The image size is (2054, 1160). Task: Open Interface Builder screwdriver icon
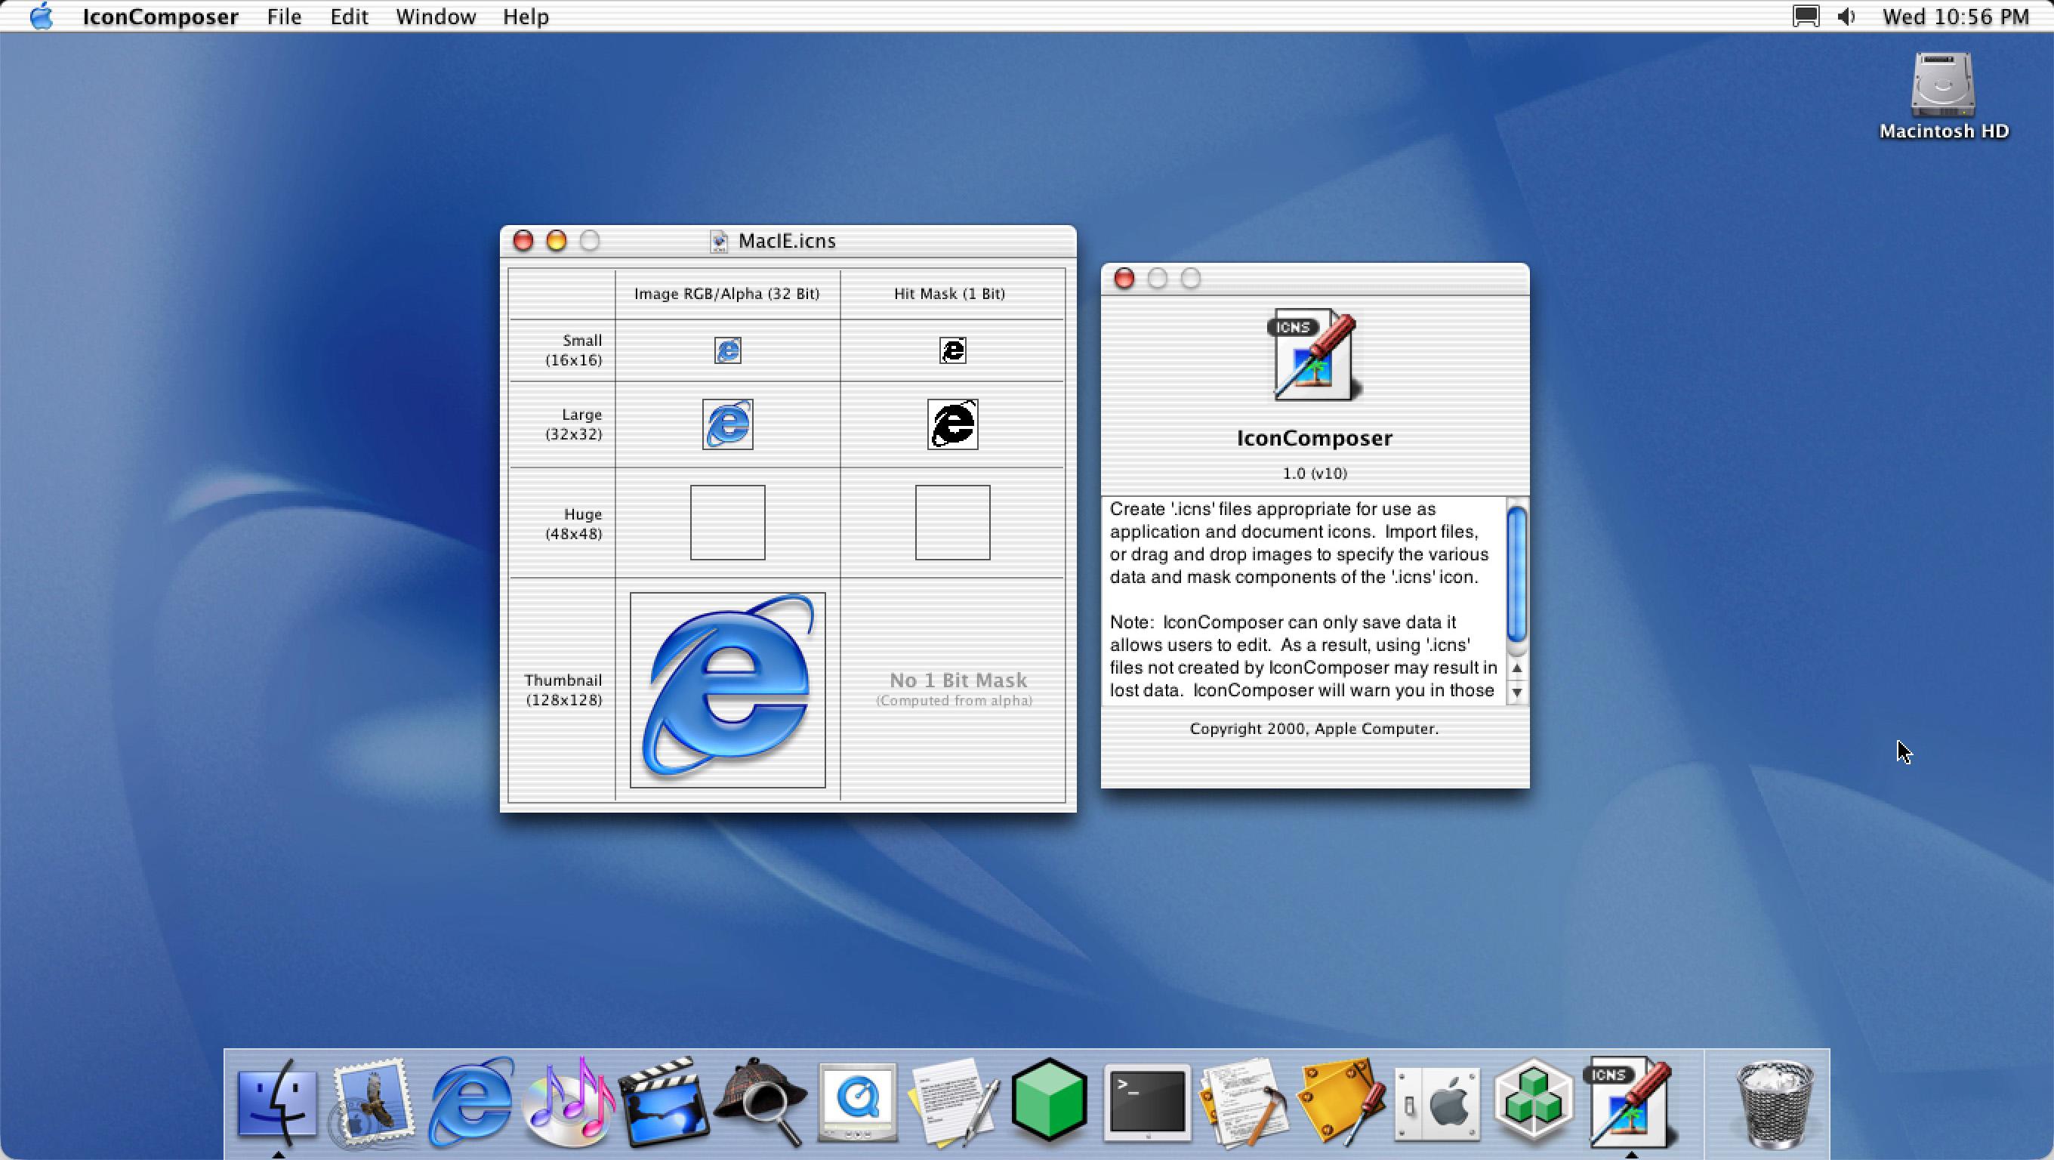click(1341, 1103)
